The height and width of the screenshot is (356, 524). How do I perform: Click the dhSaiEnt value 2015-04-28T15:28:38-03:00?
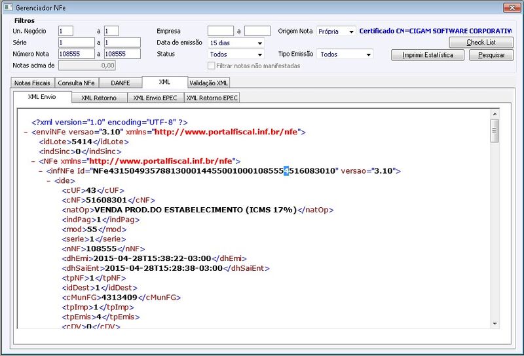point(164,268)
